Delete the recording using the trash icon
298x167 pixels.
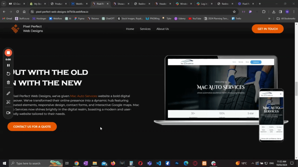click(8, 82)
